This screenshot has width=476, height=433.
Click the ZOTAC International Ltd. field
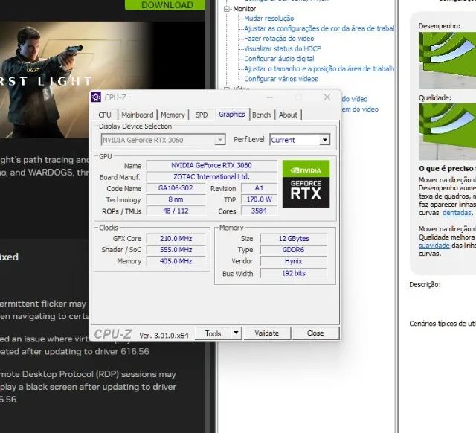pos(211,177)
